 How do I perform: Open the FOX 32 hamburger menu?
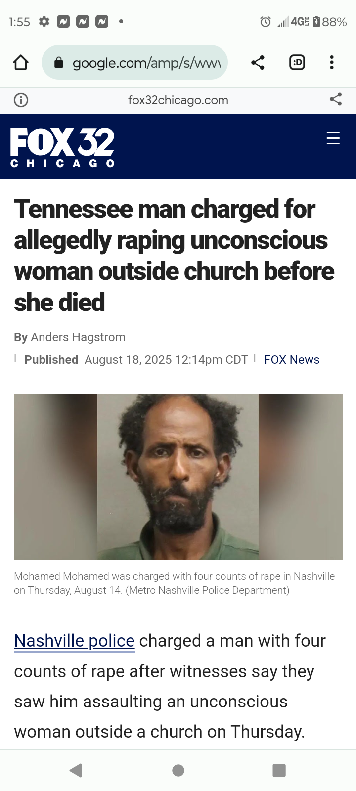pos(333,138)
